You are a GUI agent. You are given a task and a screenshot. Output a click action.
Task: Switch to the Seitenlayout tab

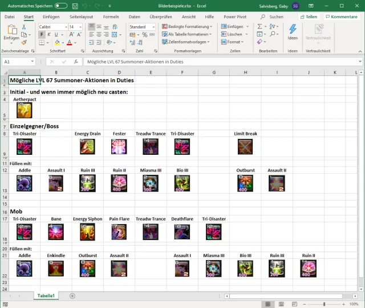80,17
